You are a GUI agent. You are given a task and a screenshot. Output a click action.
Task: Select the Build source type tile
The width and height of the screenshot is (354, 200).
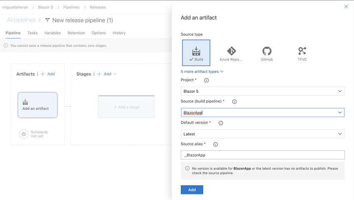(196, 52)
